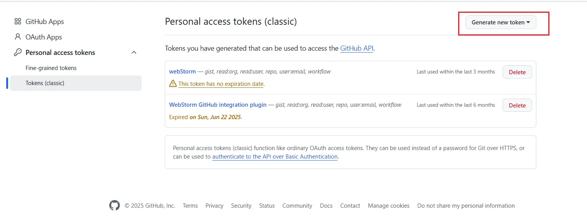Click Manage cookies in the footer
Image resolution: width=587 pixels, height=222 pixels.
388,206
